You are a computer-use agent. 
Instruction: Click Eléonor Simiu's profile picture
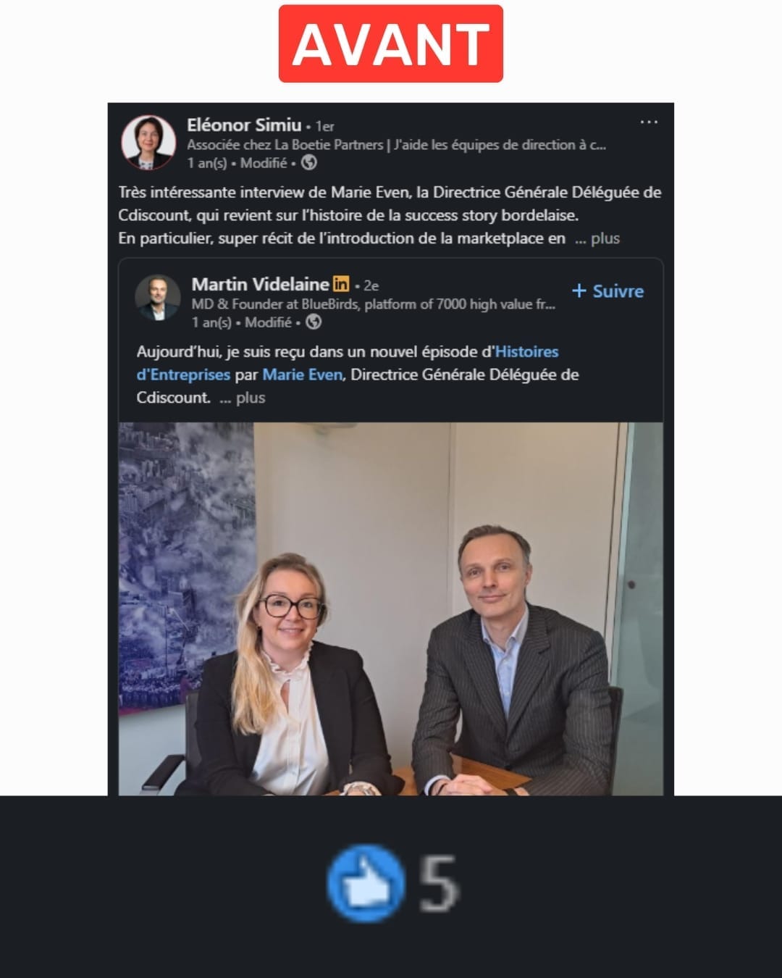click(148, 142)
